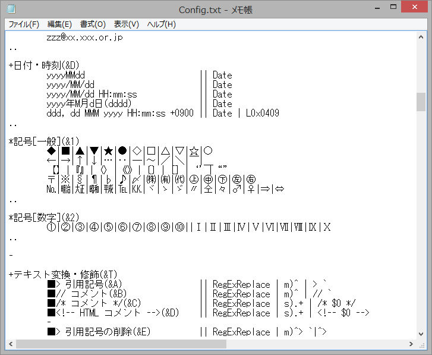Click the circled number ⑩ character
The height and width of the screenshot is (355, 432).
tap(180, 227)
